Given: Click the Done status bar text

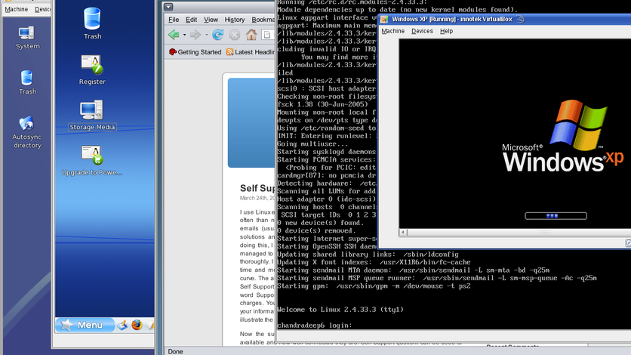Looking at the screenshot, I should click(x=175, y=351).
